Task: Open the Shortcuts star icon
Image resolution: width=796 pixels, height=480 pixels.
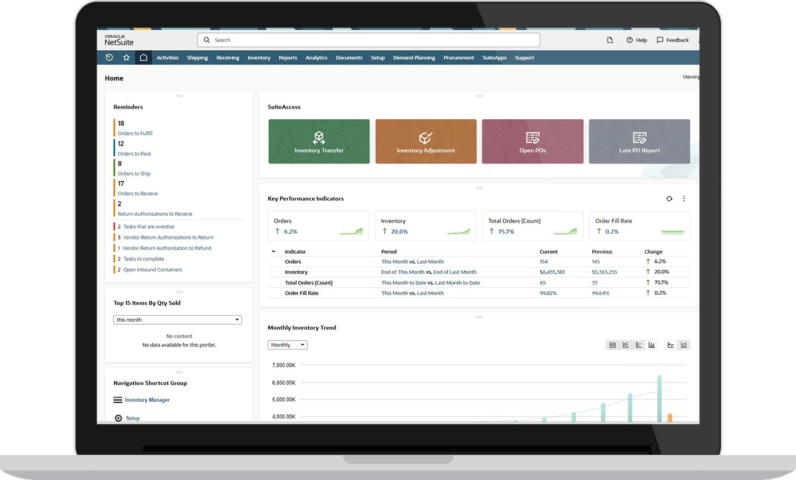Action: coord(126,57)
